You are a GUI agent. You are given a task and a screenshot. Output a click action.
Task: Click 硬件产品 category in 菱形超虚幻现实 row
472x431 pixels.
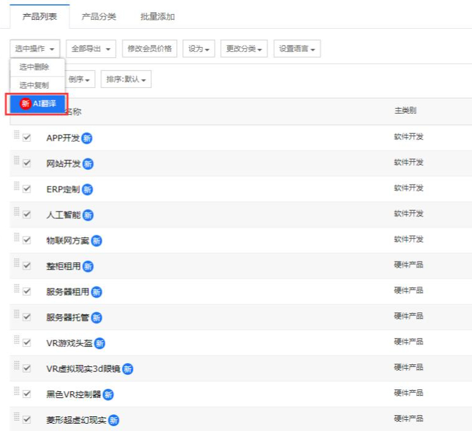click(409, 419)
